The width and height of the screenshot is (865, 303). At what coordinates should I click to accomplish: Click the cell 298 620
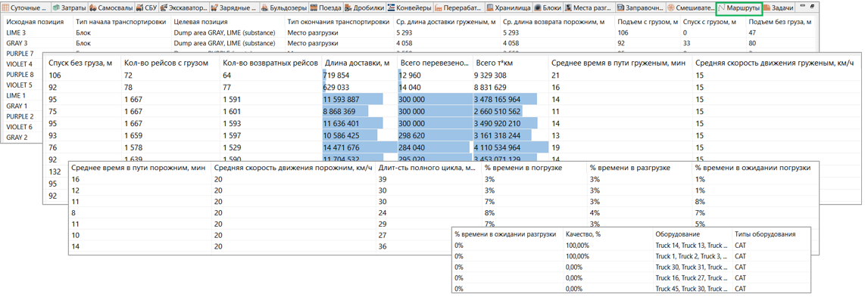434,134
